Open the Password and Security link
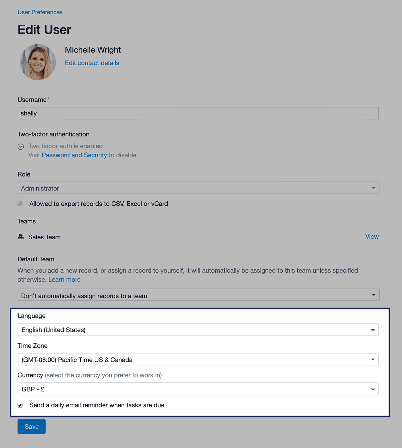 click(x=74, y=155)
